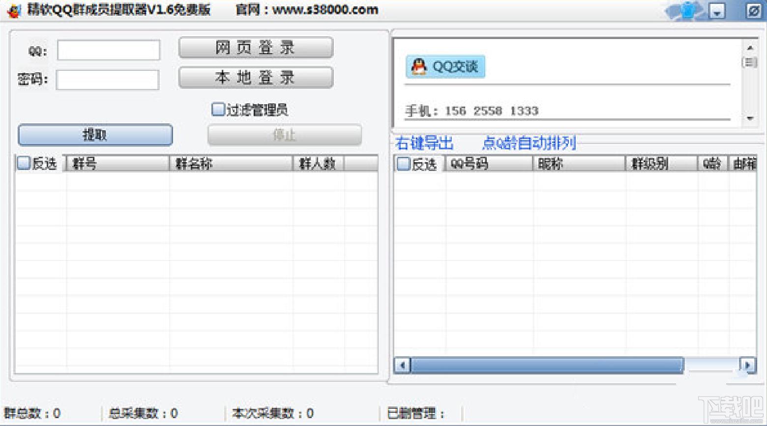The image size is (767, 426).
Task: Click the 昵称 column header
Action: coord(579,164)
